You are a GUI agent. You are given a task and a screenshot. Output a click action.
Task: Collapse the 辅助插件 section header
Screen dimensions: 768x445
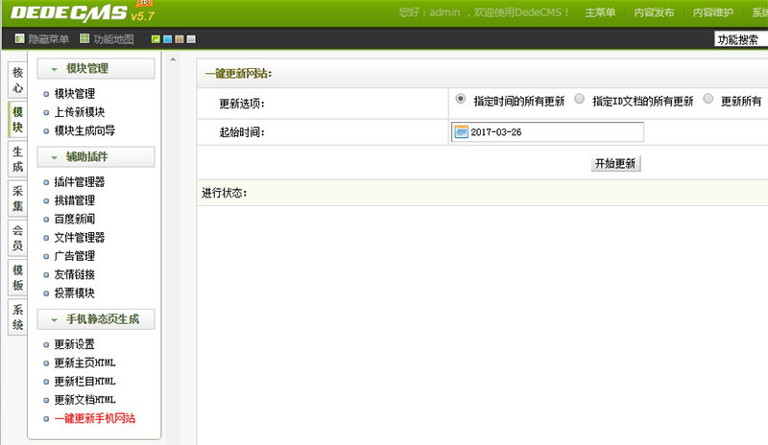point(94,156)
